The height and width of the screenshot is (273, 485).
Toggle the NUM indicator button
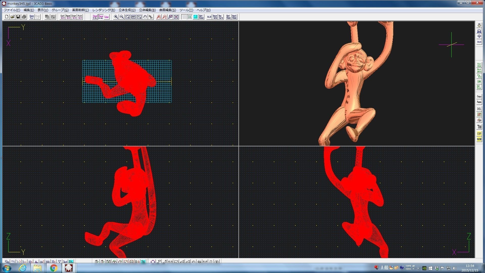click(479, 139)
